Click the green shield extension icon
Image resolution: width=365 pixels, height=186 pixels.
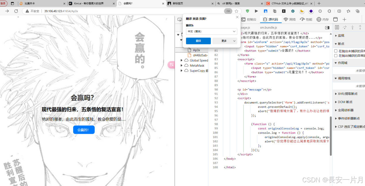247,11
